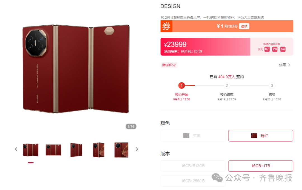Click the red 瑞红 color phone icon
Image resolution: width=302 pixels, height=190 pixels.
point(254,136)
